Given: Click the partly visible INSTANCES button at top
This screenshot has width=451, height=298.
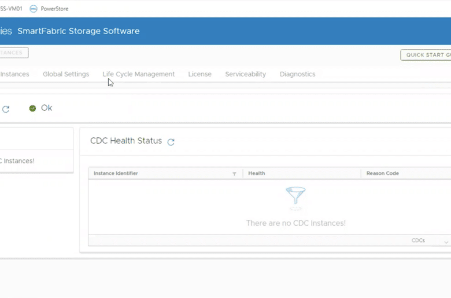Looking at the screenshot, I should pyautogui.click(x=14, y=53).
